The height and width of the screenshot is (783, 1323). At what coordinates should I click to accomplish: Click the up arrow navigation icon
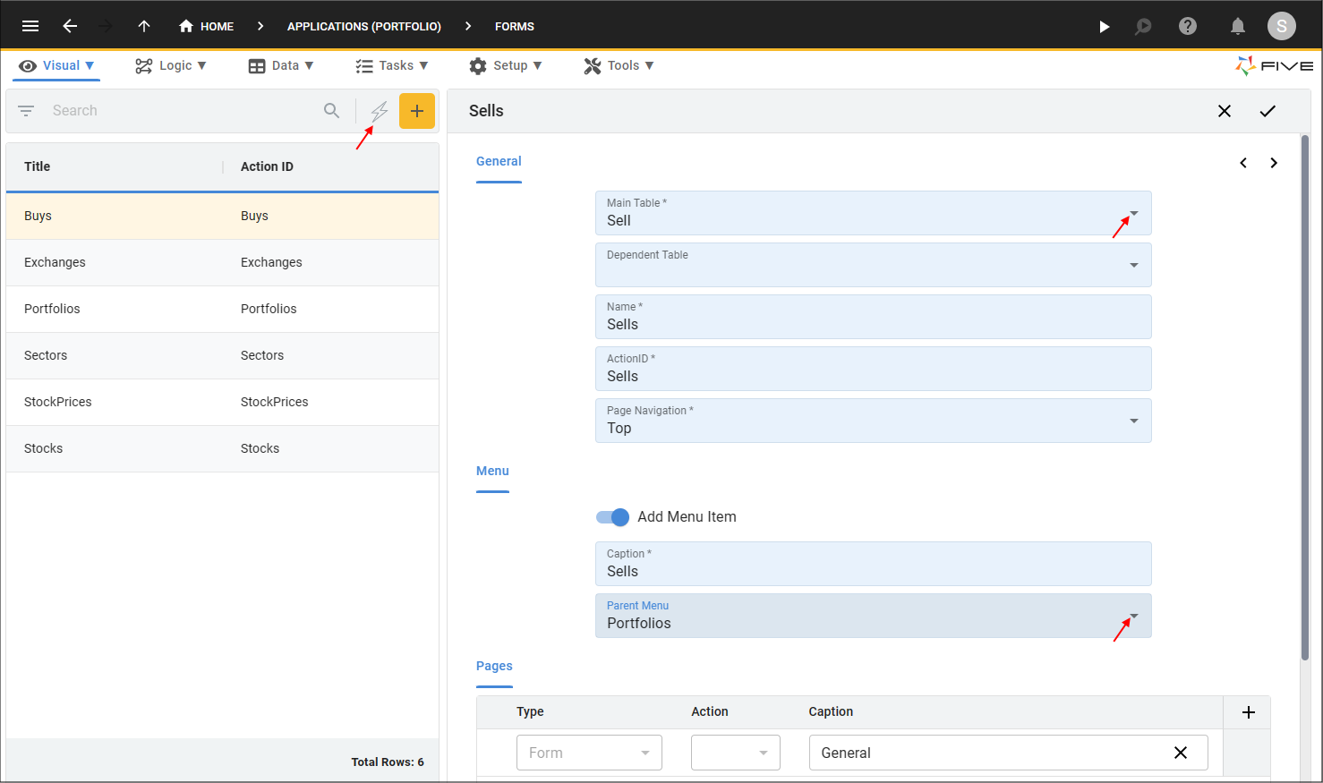coord(144,26)
